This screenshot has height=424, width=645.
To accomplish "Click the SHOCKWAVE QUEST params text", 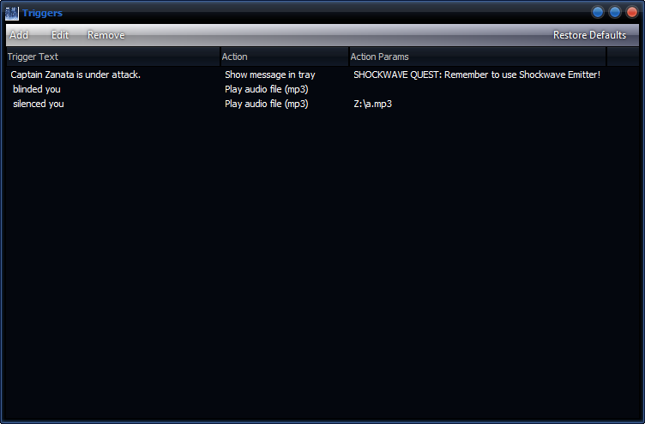I will 477,75.
